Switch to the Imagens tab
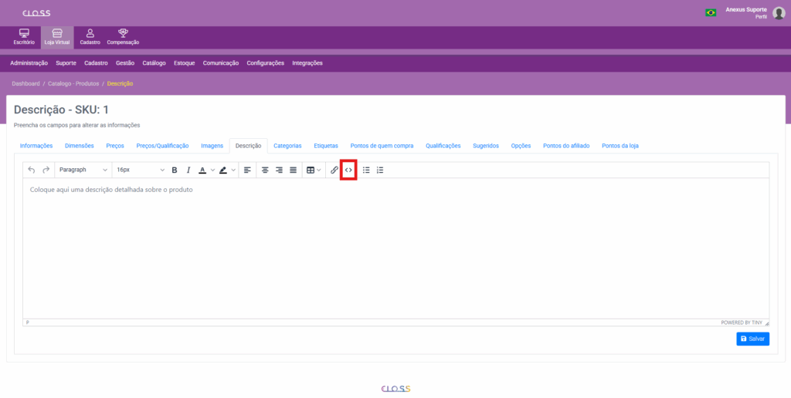 coord(212,145)
